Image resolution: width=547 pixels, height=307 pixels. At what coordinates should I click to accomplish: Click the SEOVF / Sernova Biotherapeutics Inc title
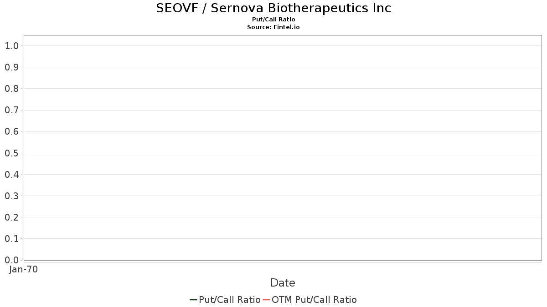tap(273, 8)
